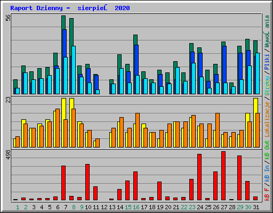This screenshot has width=273, height=213.
Task: Click green day label 22 on the x-axis
Action: coord(184,207)
